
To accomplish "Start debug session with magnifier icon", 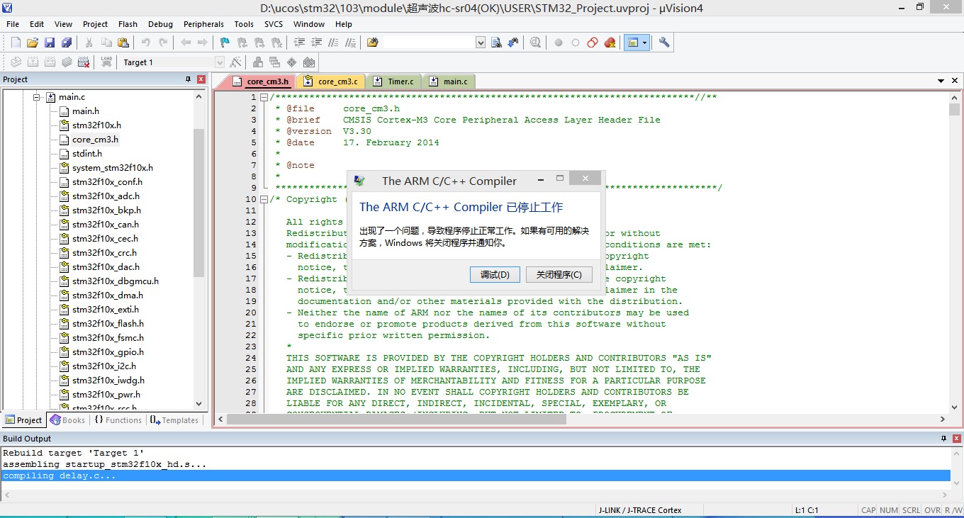I will [x=536, y=43].
